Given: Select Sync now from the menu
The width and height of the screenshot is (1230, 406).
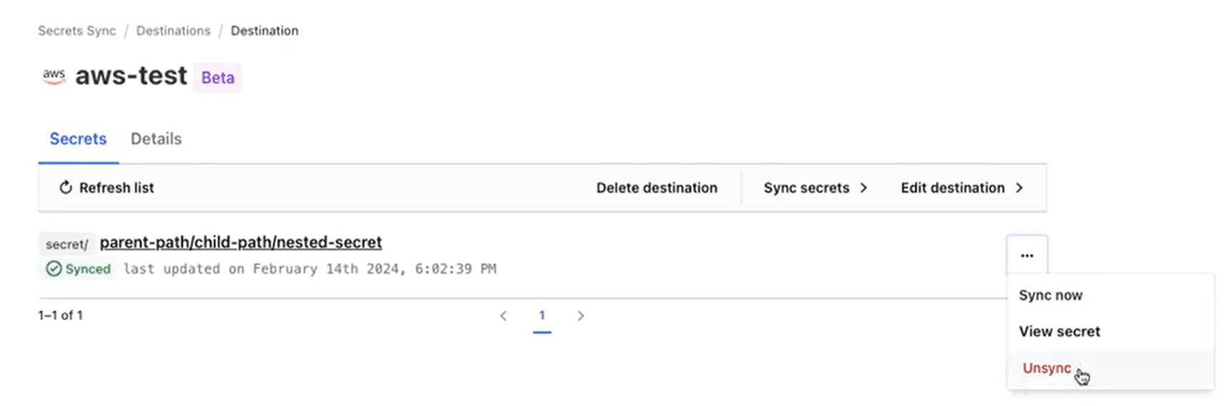Looking at the screenshot, I should (x=1051, y=295).
